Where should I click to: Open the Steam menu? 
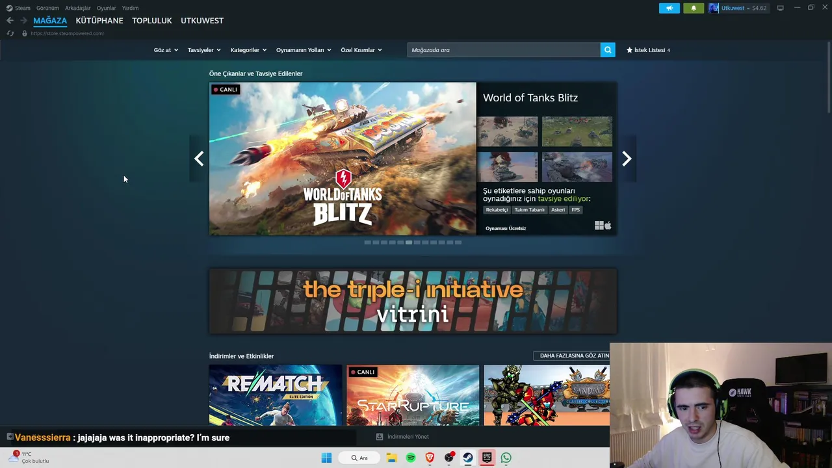[23, 8]
